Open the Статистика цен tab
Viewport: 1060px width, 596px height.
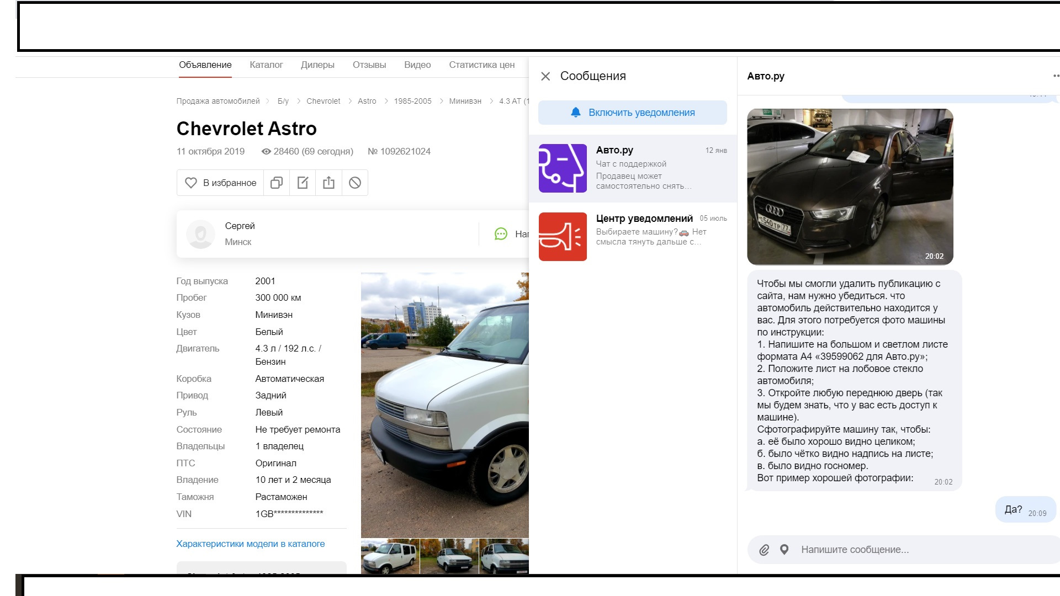point(482,65)
